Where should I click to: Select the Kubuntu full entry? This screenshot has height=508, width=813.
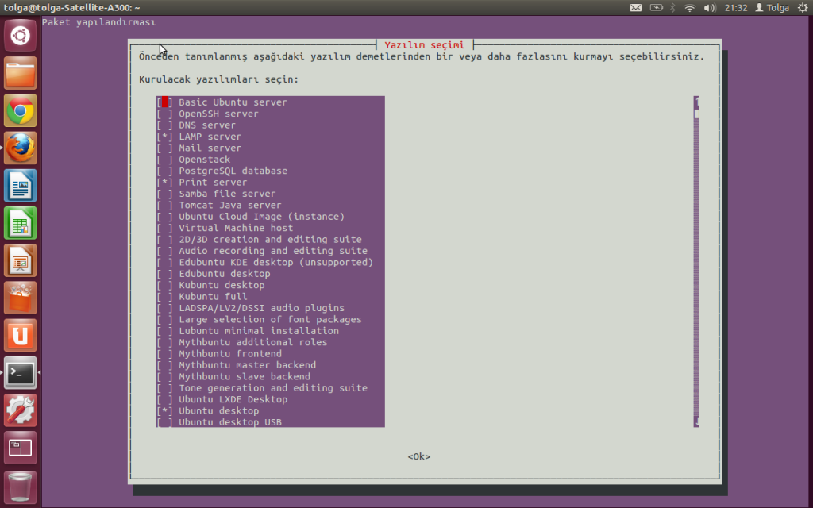click(x=213, y=297)
